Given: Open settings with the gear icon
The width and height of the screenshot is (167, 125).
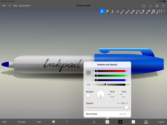Looking at the screenshot, I should coord(157,6).
